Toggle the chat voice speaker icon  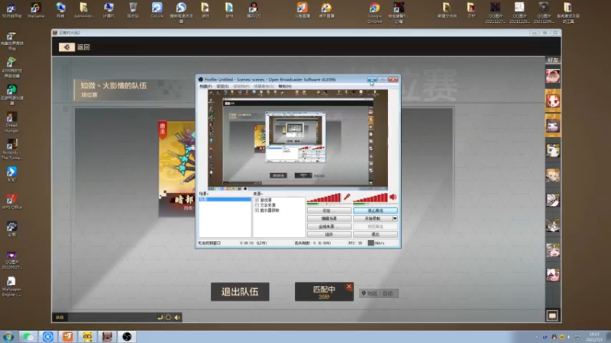(x=177, y=317)
